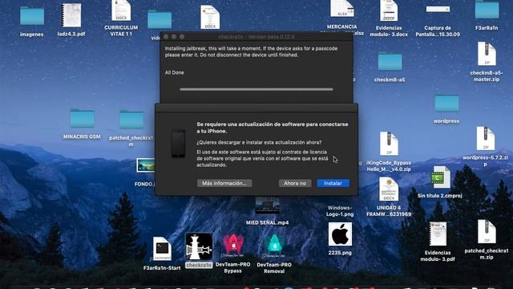
Task: Select the iKingCode_Bypass Hello zip file
Action: pyautogui.click(x=389, y=144)
